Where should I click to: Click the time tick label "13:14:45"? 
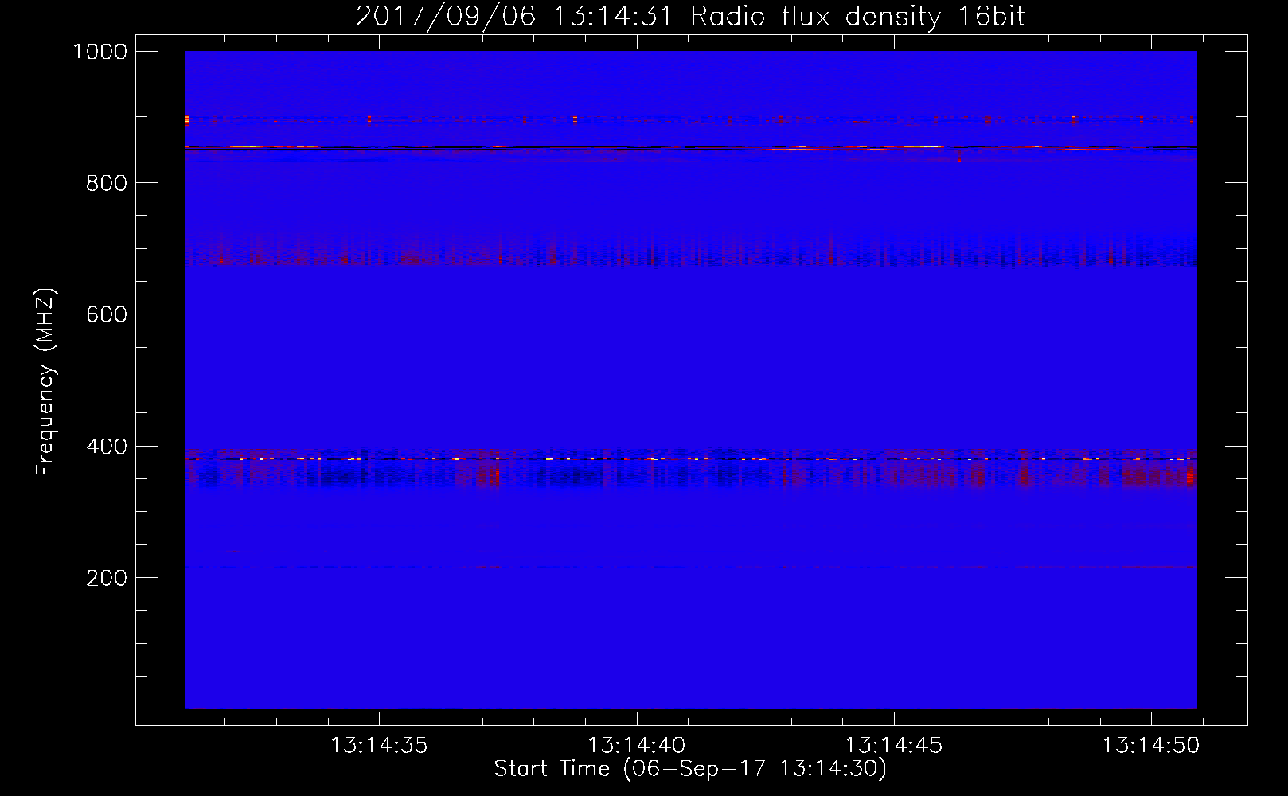tap(893, 746)
